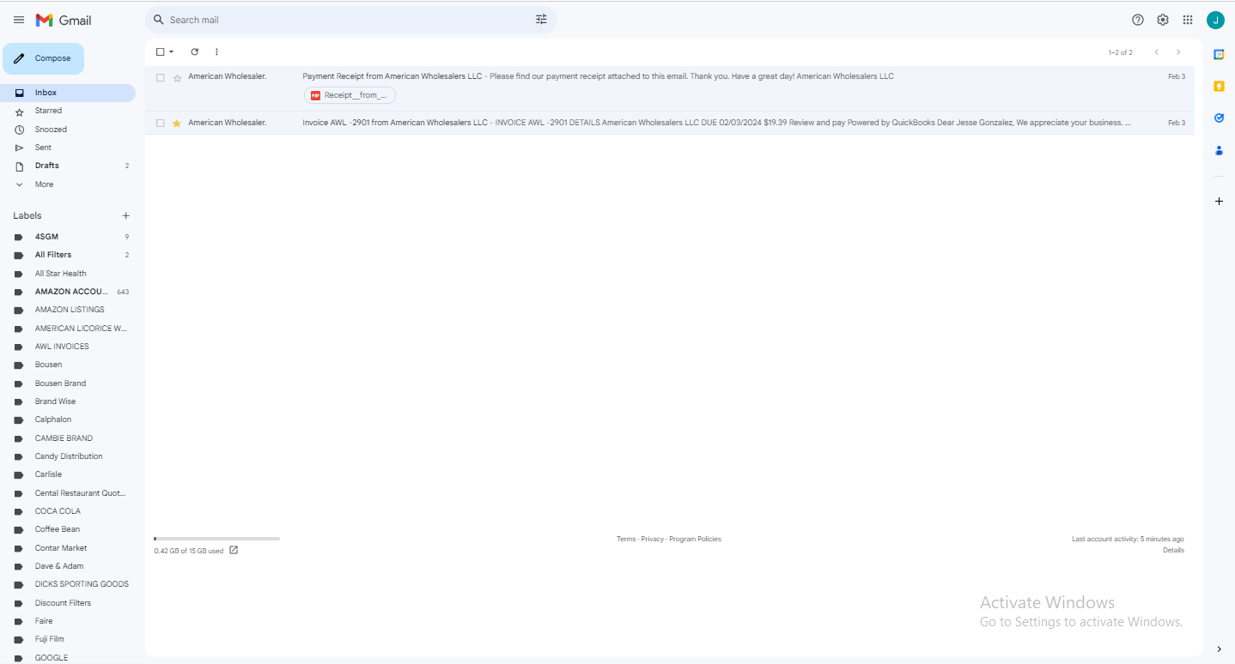Open Google Keep side panel

click(x=1219, y=86)
